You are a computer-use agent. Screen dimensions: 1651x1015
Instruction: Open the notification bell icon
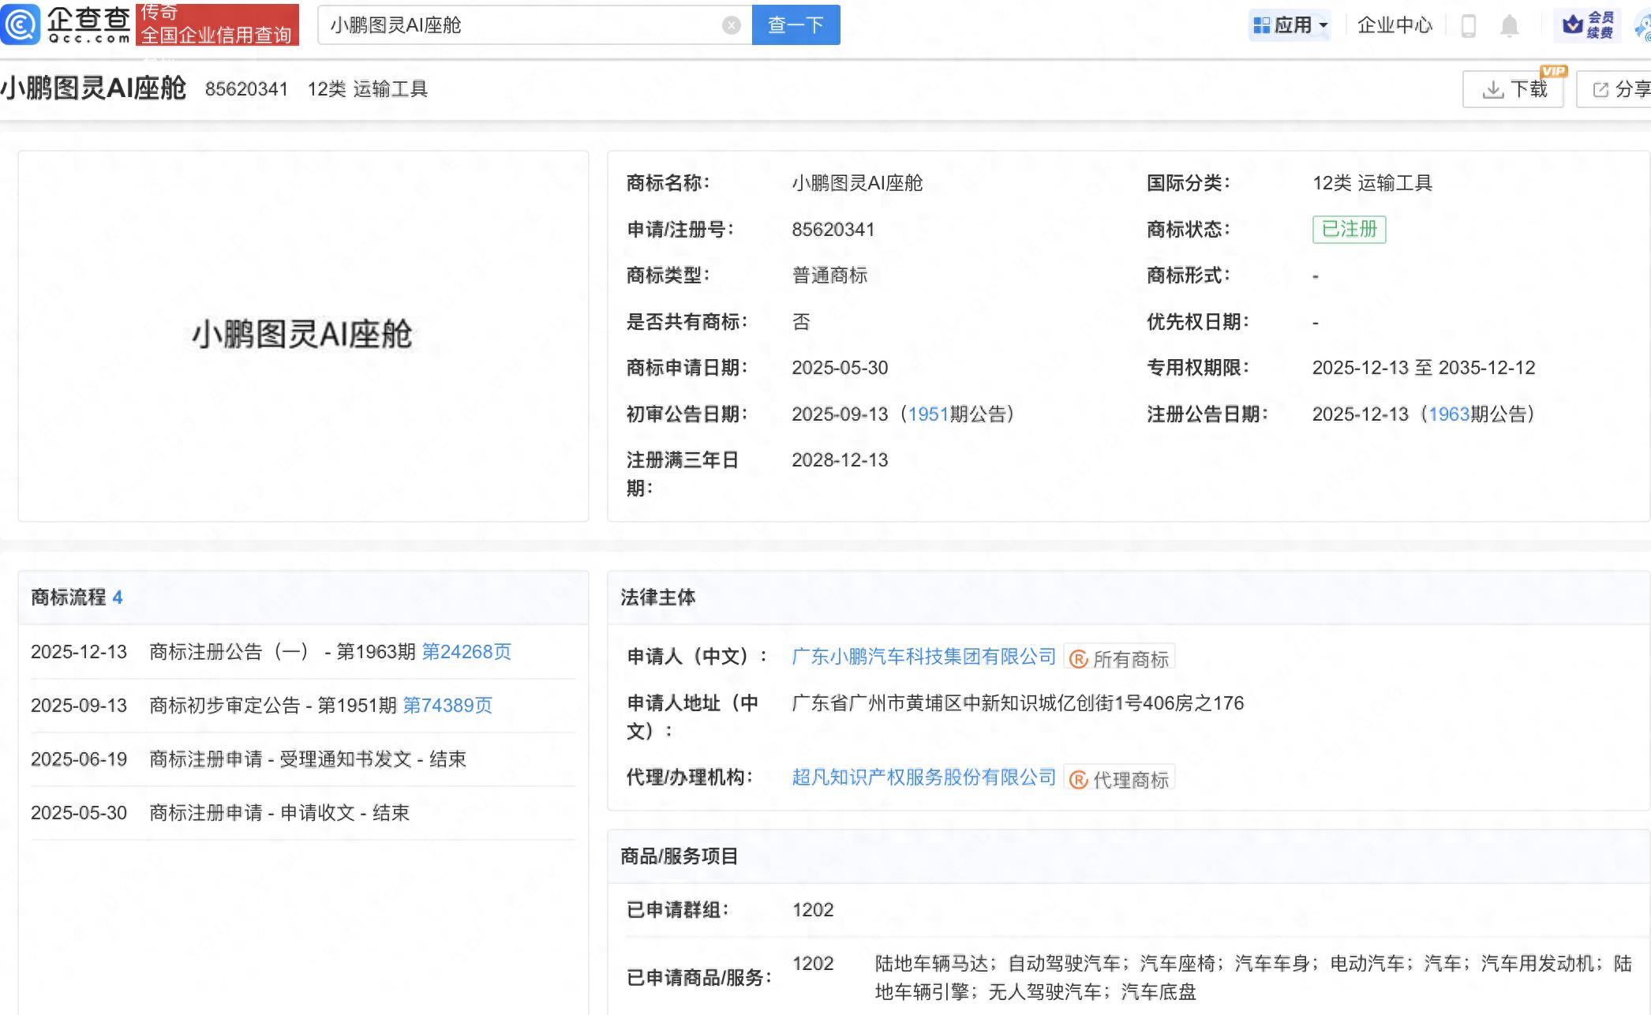[1509, 25]
